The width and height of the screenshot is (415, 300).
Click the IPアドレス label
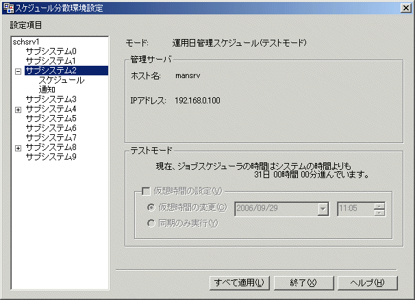tap(148, 101)
